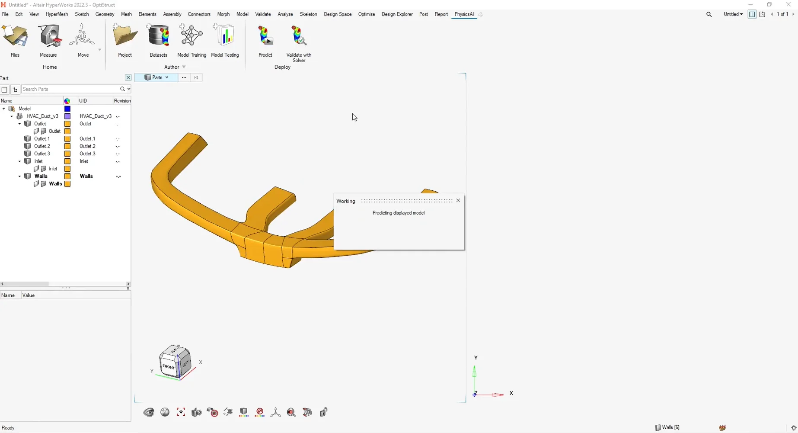The image size is (798, 433).
Task: Toggle visibility icon of Walls body
Action: [36, 184]
